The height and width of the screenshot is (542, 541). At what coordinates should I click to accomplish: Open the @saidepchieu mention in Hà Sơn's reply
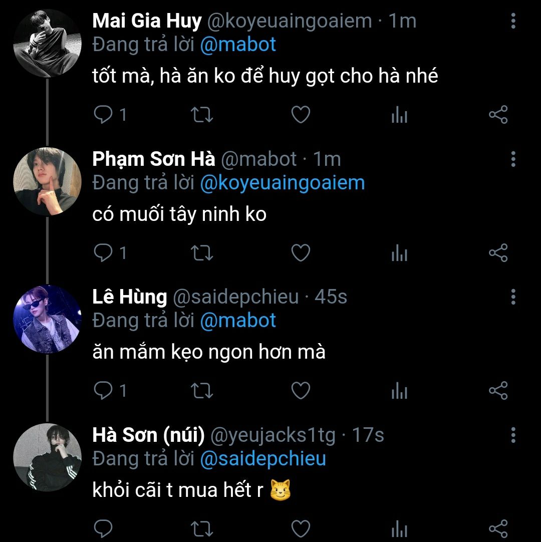(263, 459)
